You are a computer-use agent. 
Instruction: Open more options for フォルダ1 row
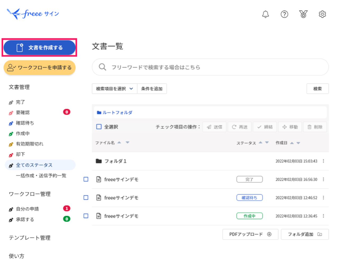click(323, 161)
